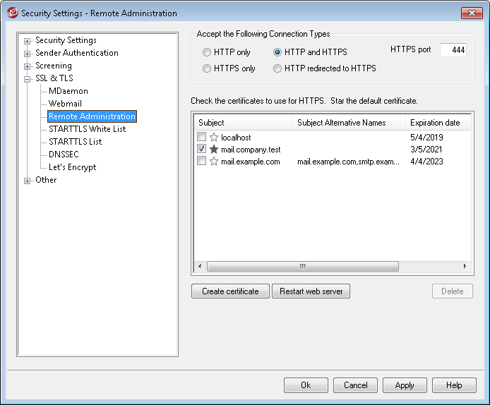The image size is (490, 405).
Task: Click the app icon in title bar
Action: (x=11, y=13)
